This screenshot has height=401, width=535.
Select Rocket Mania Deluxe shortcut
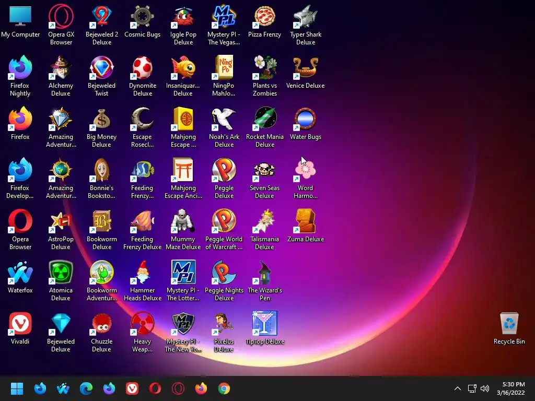tap(264, 119)
